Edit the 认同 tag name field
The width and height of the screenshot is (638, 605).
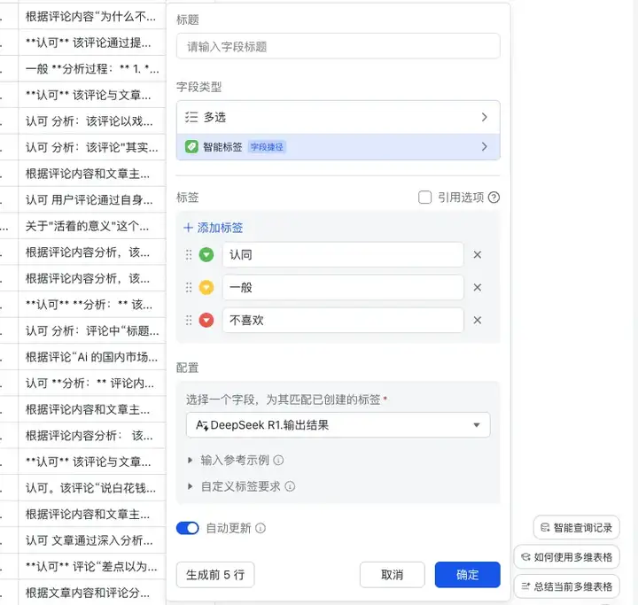click(343, 255)
